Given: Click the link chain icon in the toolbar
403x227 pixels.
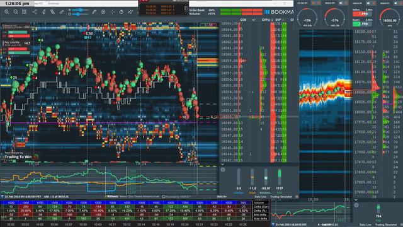Looking at the screenshot, I should [62, 12].
